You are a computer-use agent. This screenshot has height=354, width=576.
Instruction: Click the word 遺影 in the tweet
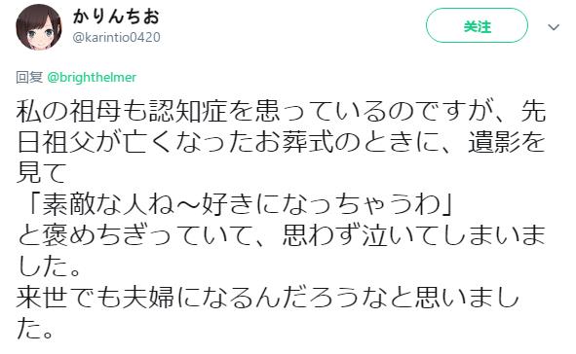494,142
